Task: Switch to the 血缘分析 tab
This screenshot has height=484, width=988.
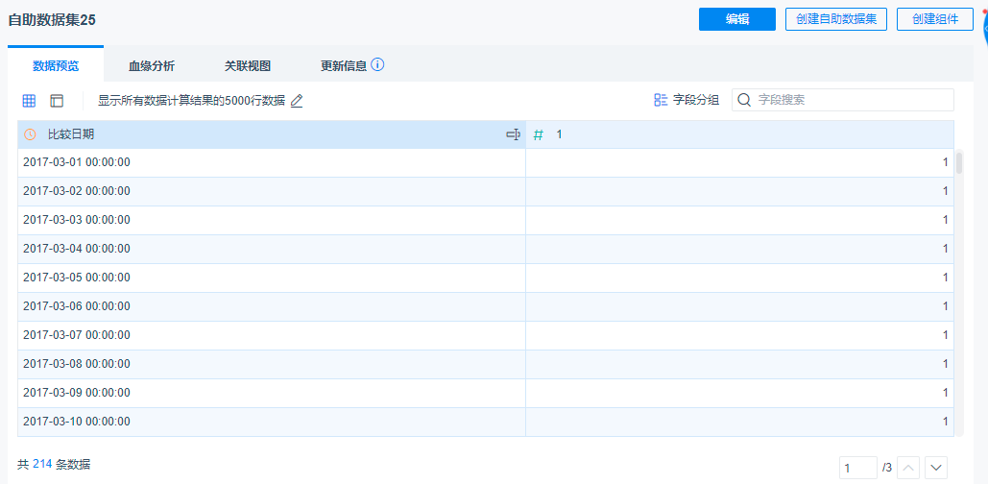Action: [x=152, y=66]
